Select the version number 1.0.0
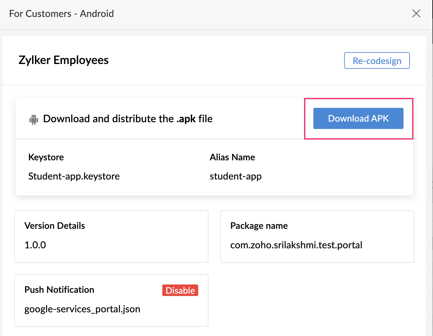Viewport: 433px width, 336px height. pos(35,245)
